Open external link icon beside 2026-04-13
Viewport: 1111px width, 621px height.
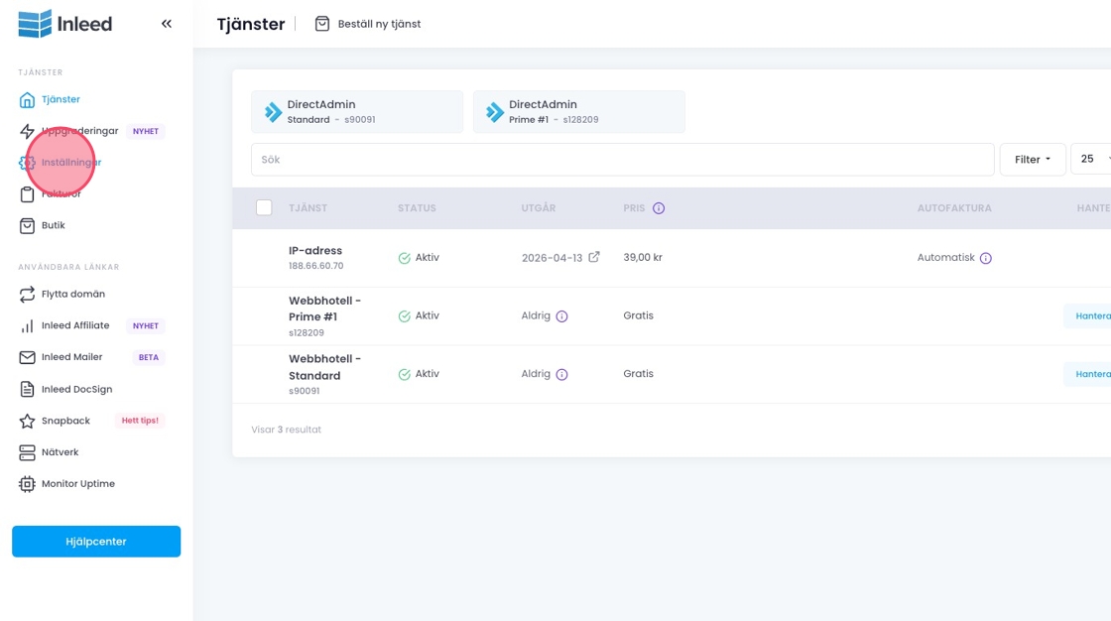(x=594, y=257)
